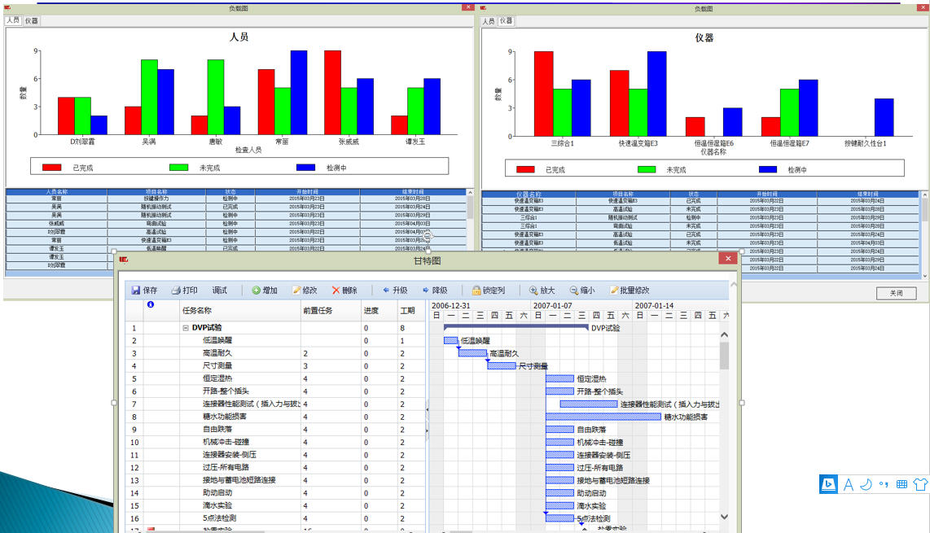Click the red X 删除 delete icon
This screenshot has height=533, width=930.
[336, 291]
